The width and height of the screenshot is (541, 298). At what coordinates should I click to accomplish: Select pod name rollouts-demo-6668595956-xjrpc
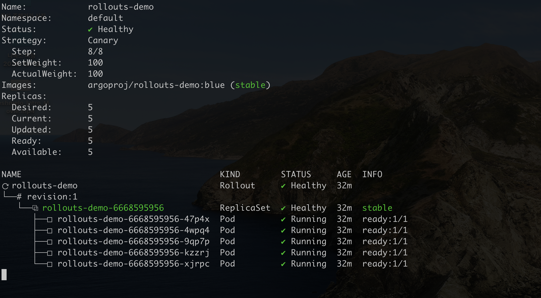(x=133, y=264)
